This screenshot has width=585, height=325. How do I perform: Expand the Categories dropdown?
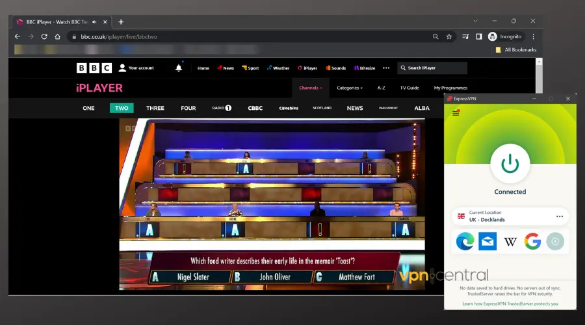point(350,88)
